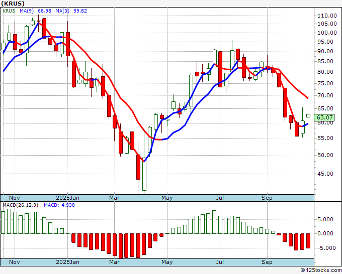The image size is (342, 274).
Task: Click the MA(9) value 68.98
Action: tap(44, 11)
